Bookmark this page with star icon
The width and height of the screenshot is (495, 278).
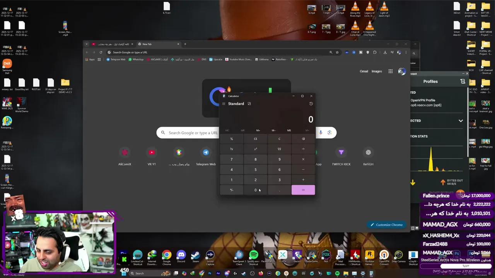[x=337, y=52]
